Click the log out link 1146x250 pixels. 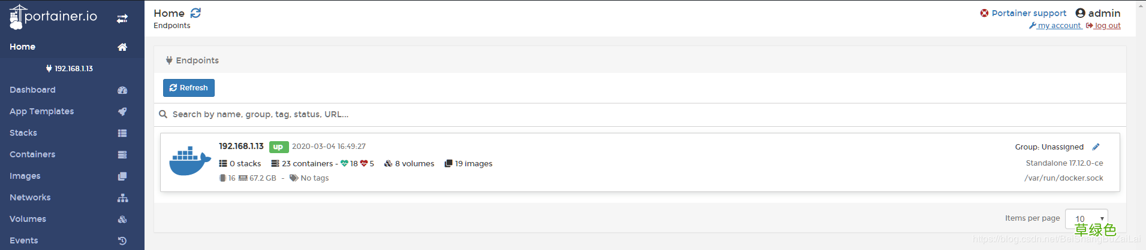tap(1107, 26)
